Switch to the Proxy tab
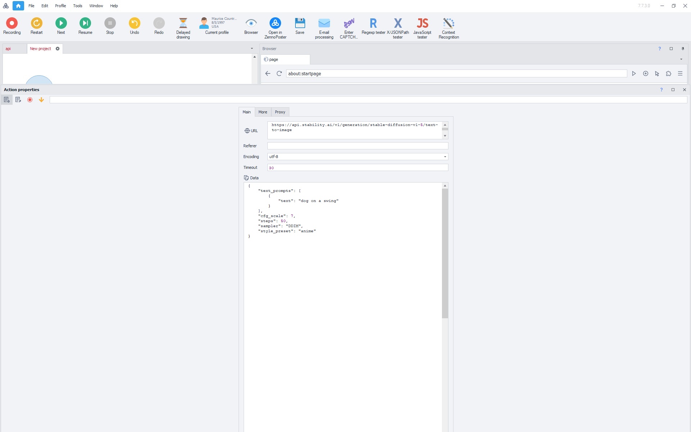 click(280, 112)
